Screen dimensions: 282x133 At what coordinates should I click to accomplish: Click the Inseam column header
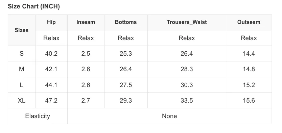click(x=86, y=22)
